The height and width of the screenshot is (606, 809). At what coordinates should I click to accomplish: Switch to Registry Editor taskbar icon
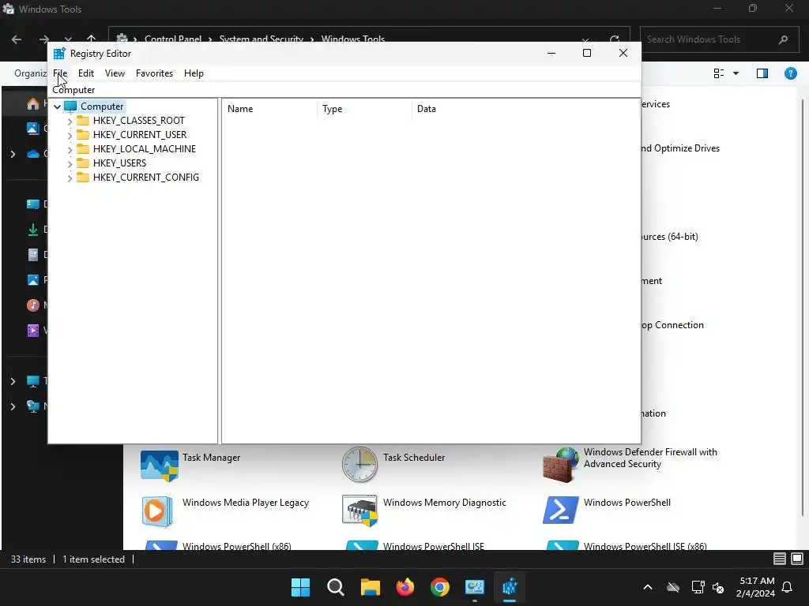click(510, 587)
